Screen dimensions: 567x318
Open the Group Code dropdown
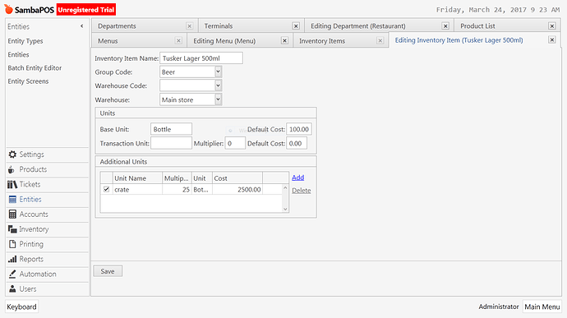(218, 71)
